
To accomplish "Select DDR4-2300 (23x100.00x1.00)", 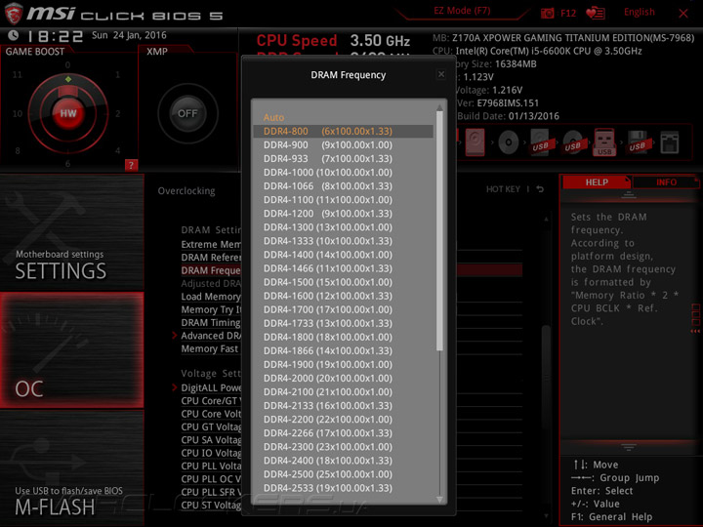I will [x=343, y=447].
